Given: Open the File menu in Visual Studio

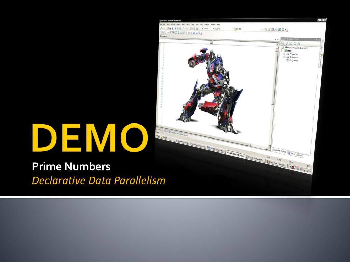Looking at the screenshot, I should (161, 25).
